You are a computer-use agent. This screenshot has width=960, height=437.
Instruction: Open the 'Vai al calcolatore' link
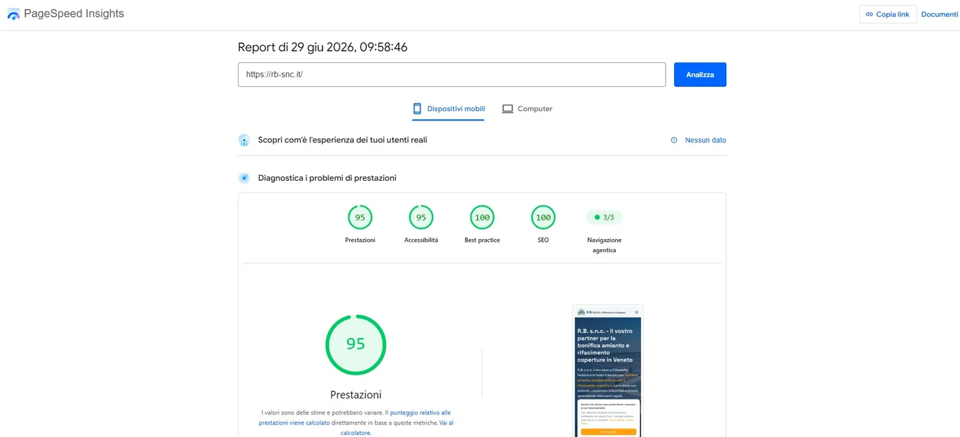[x=397, y=427]
